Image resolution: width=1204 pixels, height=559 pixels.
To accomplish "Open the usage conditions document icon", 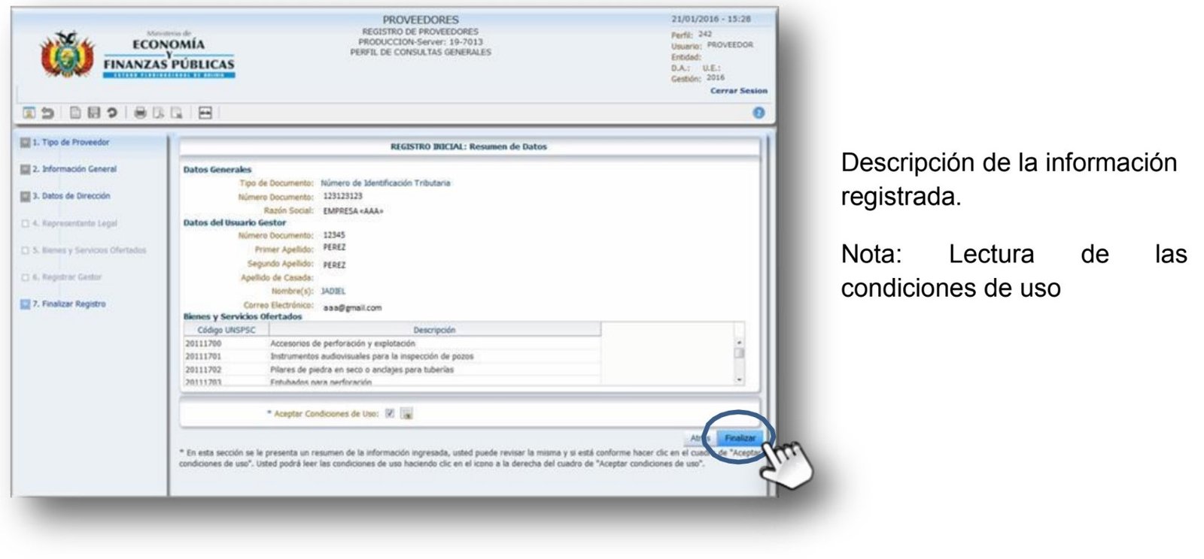I will 406,413.
